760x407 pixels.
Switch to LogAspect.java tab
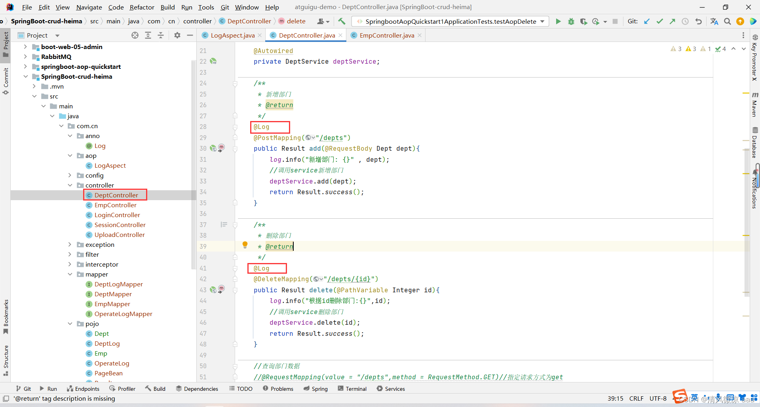click(232, 35)
